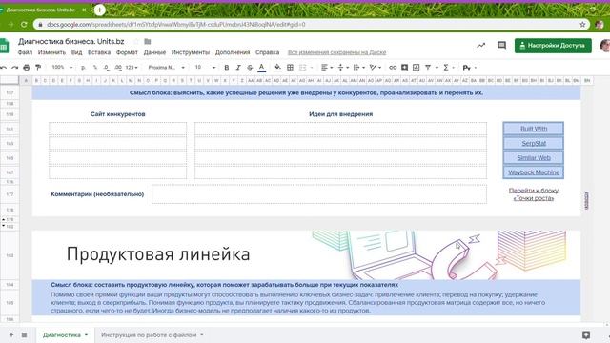Star the document title
Image resolution: width=610 pixels, height=343 pixels.
pyautogui.click(x=136, y=41)
